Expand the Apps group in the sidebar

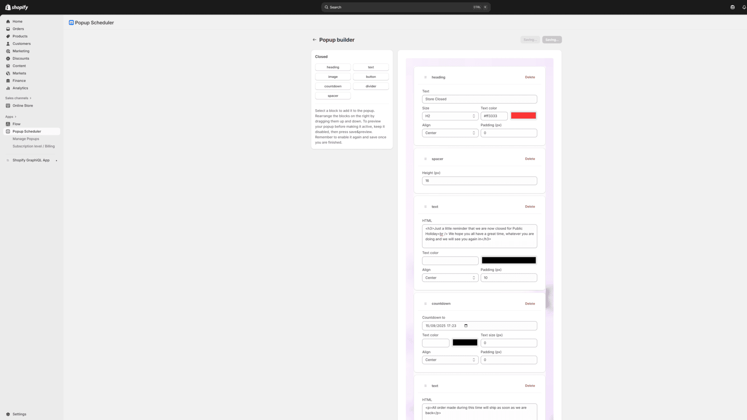10,116
